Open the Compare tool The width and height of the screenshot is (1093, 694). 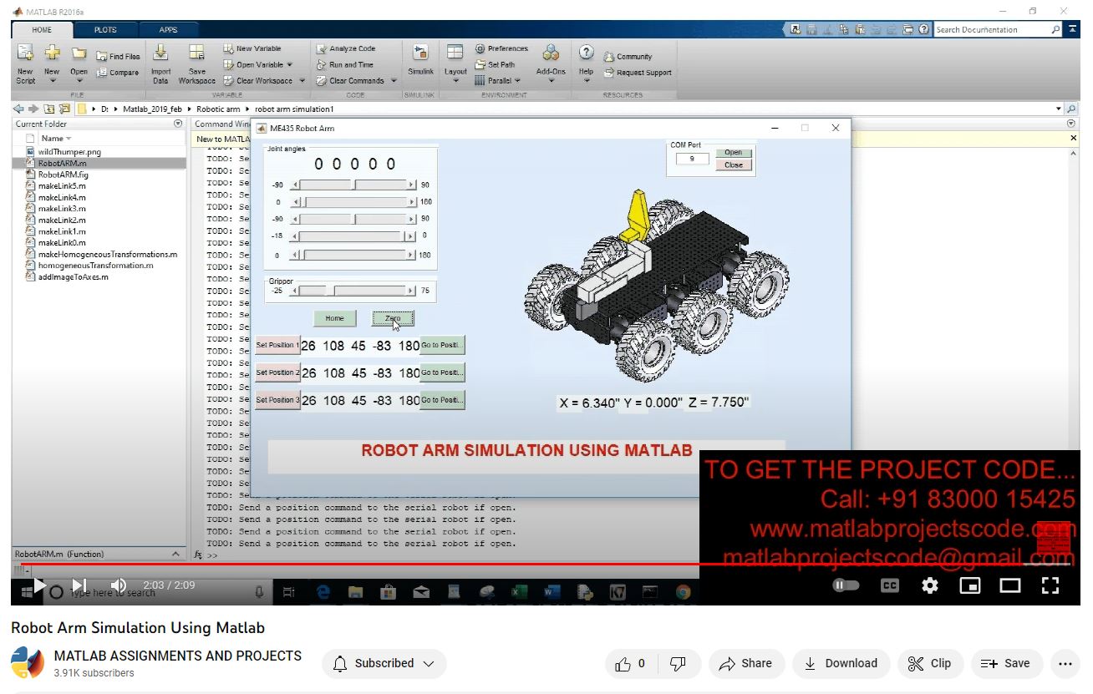[118, 73]
